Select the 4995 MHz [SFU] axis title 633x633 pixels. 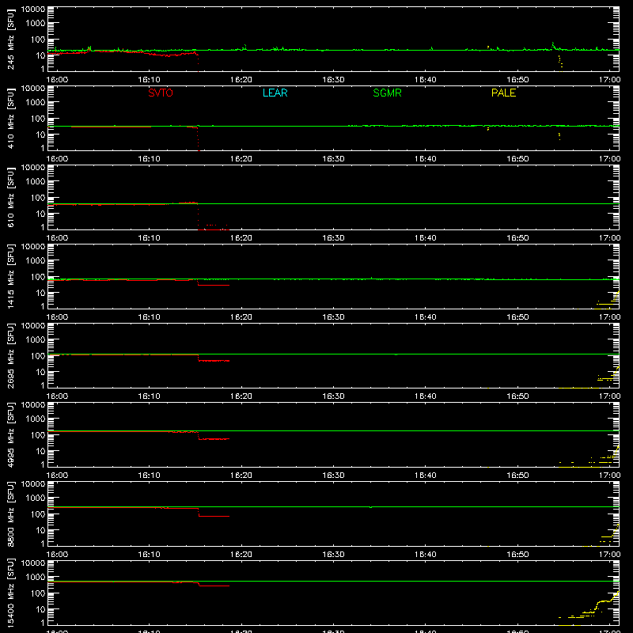point(10,434)
